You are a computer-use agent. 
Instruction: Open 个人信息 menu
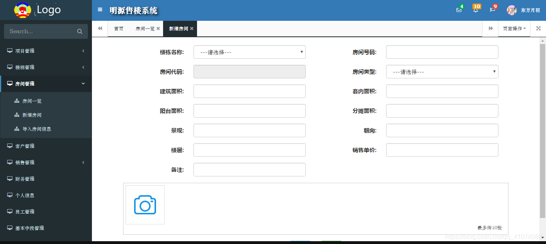[46, 195]
